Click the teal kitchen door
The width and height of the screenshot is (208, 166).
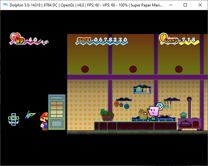coord(57,112)
